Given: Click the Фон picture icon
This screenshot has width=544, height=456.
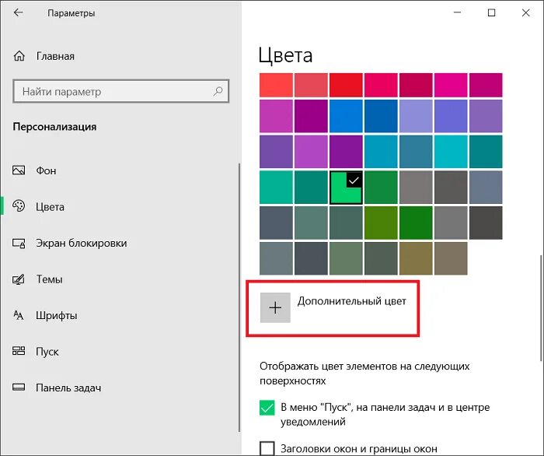Looking at the screenshot, I should 19,170.
